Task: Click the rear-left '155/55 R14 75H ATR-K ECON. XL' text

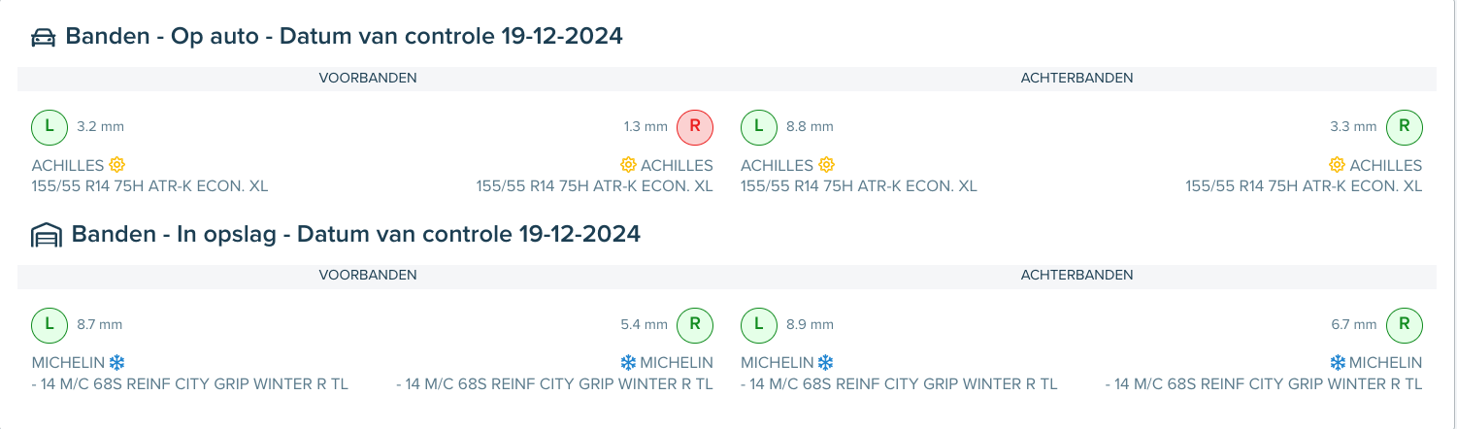Action: 859,186
